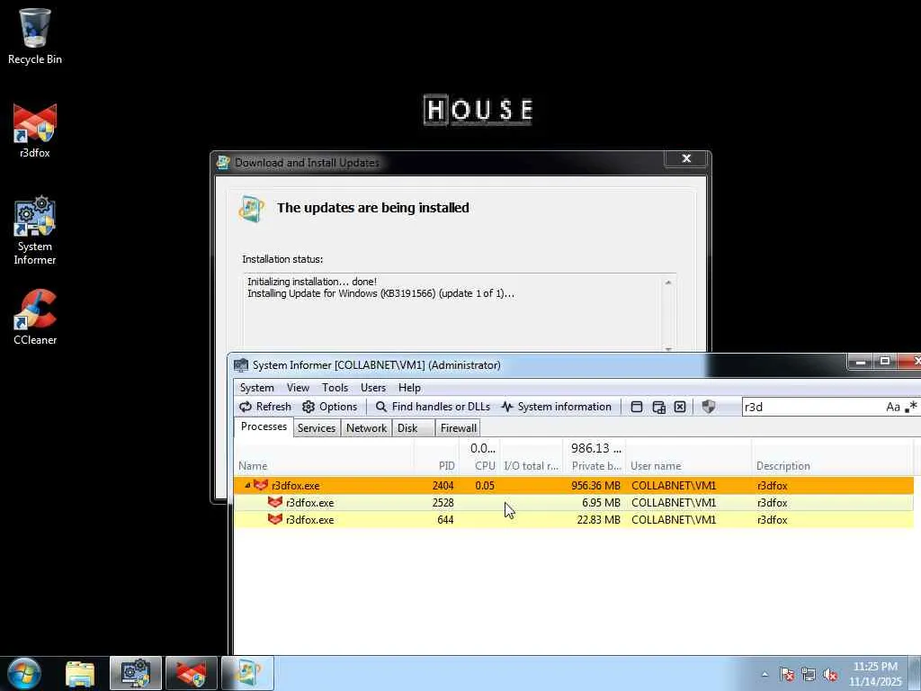Open the Help menu
921x691 pixels.
[409, 388]
